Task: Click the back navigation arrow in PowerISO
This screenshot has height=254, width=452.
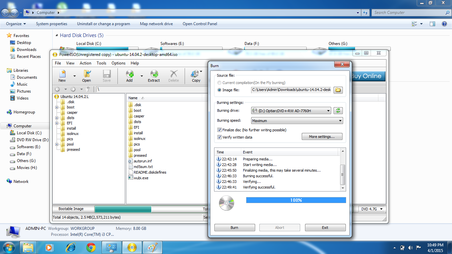Action: pos(57,89)
